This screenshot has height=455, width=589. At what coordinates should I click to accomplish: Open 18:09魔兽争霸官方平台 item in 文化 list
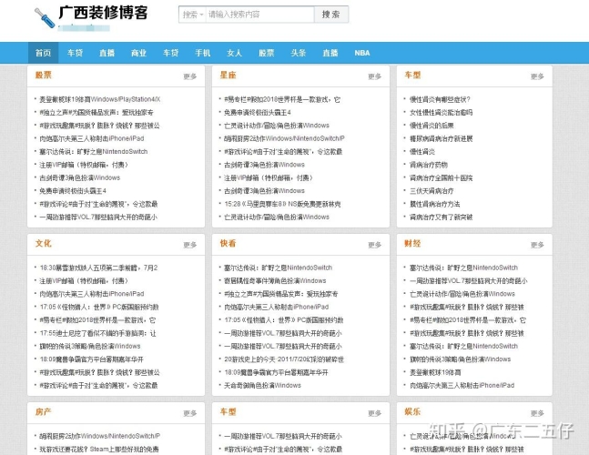point(92,359)
